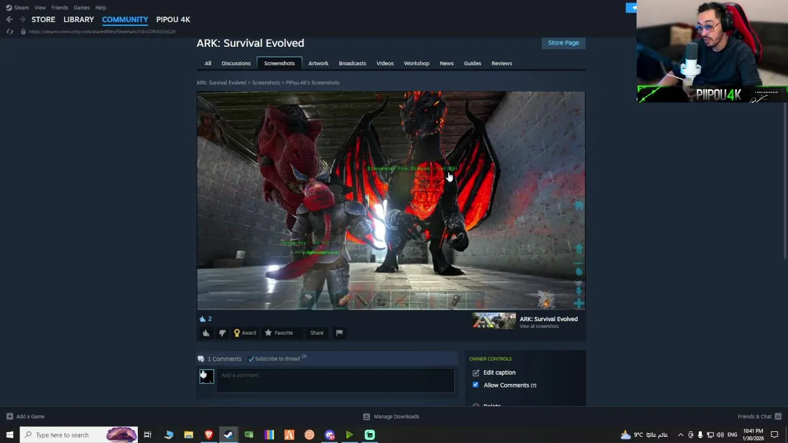Click the Steam page URL address
Image resolution: width=788 pixels, height=443 pixels.
pos(102,31)
